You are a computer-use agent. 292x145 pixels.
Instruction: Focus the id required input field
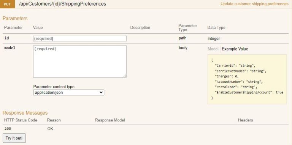coord(80,38)
